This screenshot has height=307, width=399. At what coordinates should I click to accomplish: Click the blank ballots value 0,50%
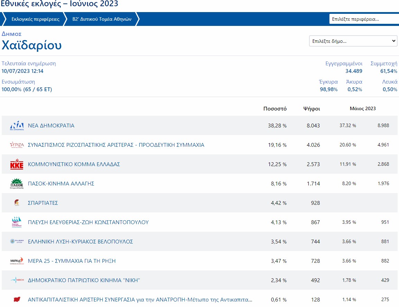pos(390,89)
